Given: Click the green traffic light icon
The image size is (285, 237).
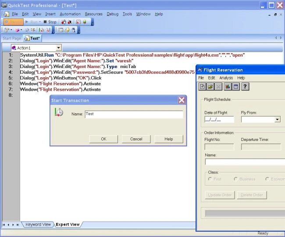Looking at the screenshot, I should (x=85, y=22).
